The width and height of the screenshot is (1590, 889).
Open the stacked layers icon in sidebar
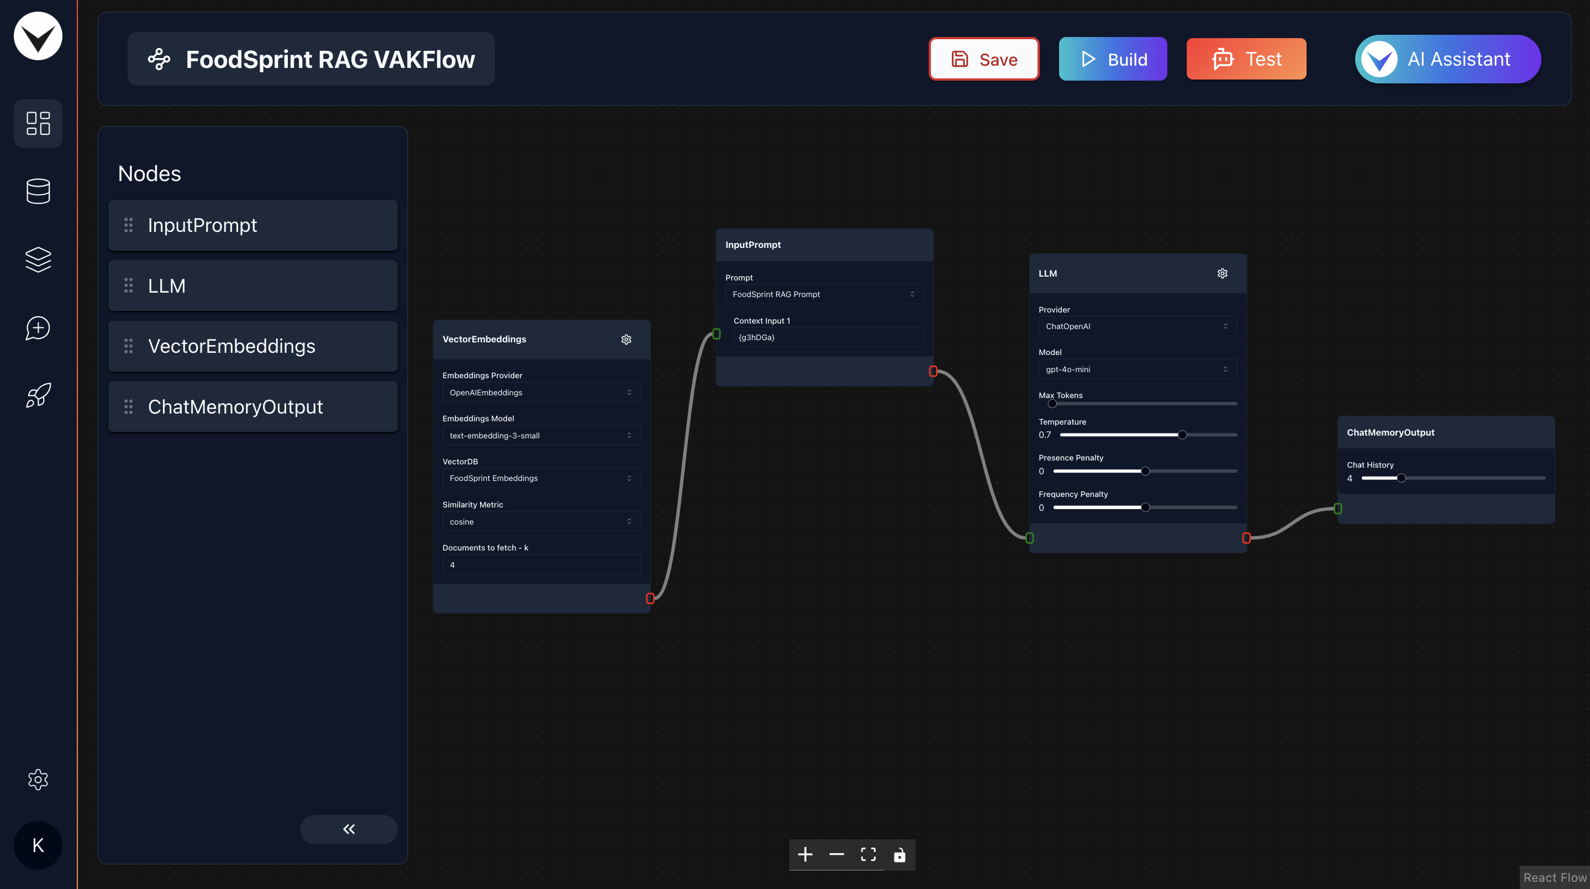(x=38, y=259)
